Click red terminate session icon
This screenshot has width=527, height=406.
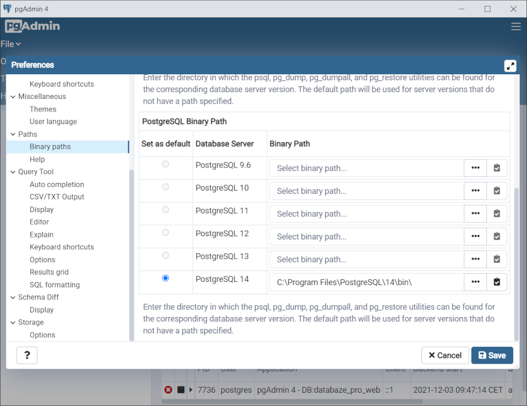coord(168,390)
